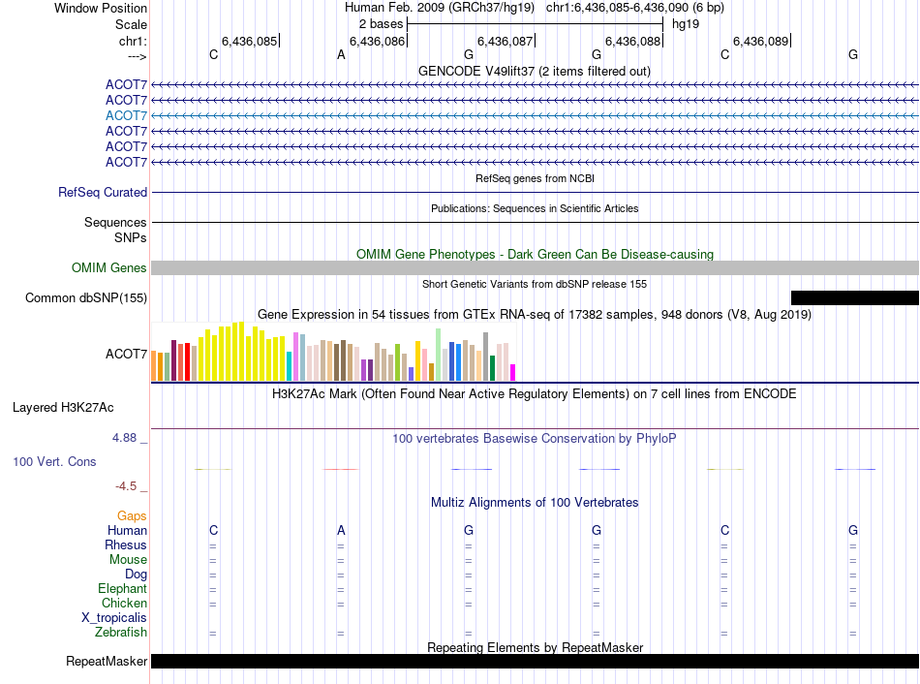Select the Dog alignment row label

(136, 575)
